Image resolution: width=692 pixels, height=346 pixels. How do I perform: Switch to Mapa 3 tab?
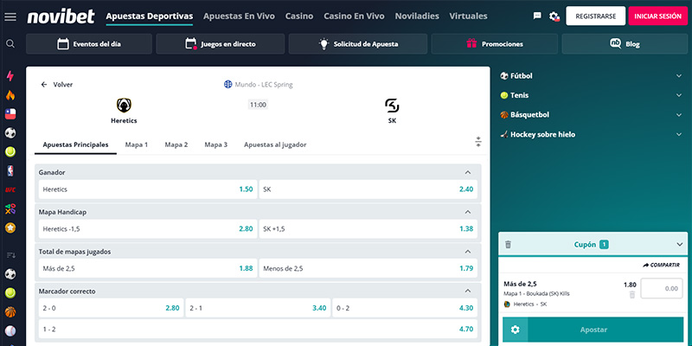coord(215,144)
